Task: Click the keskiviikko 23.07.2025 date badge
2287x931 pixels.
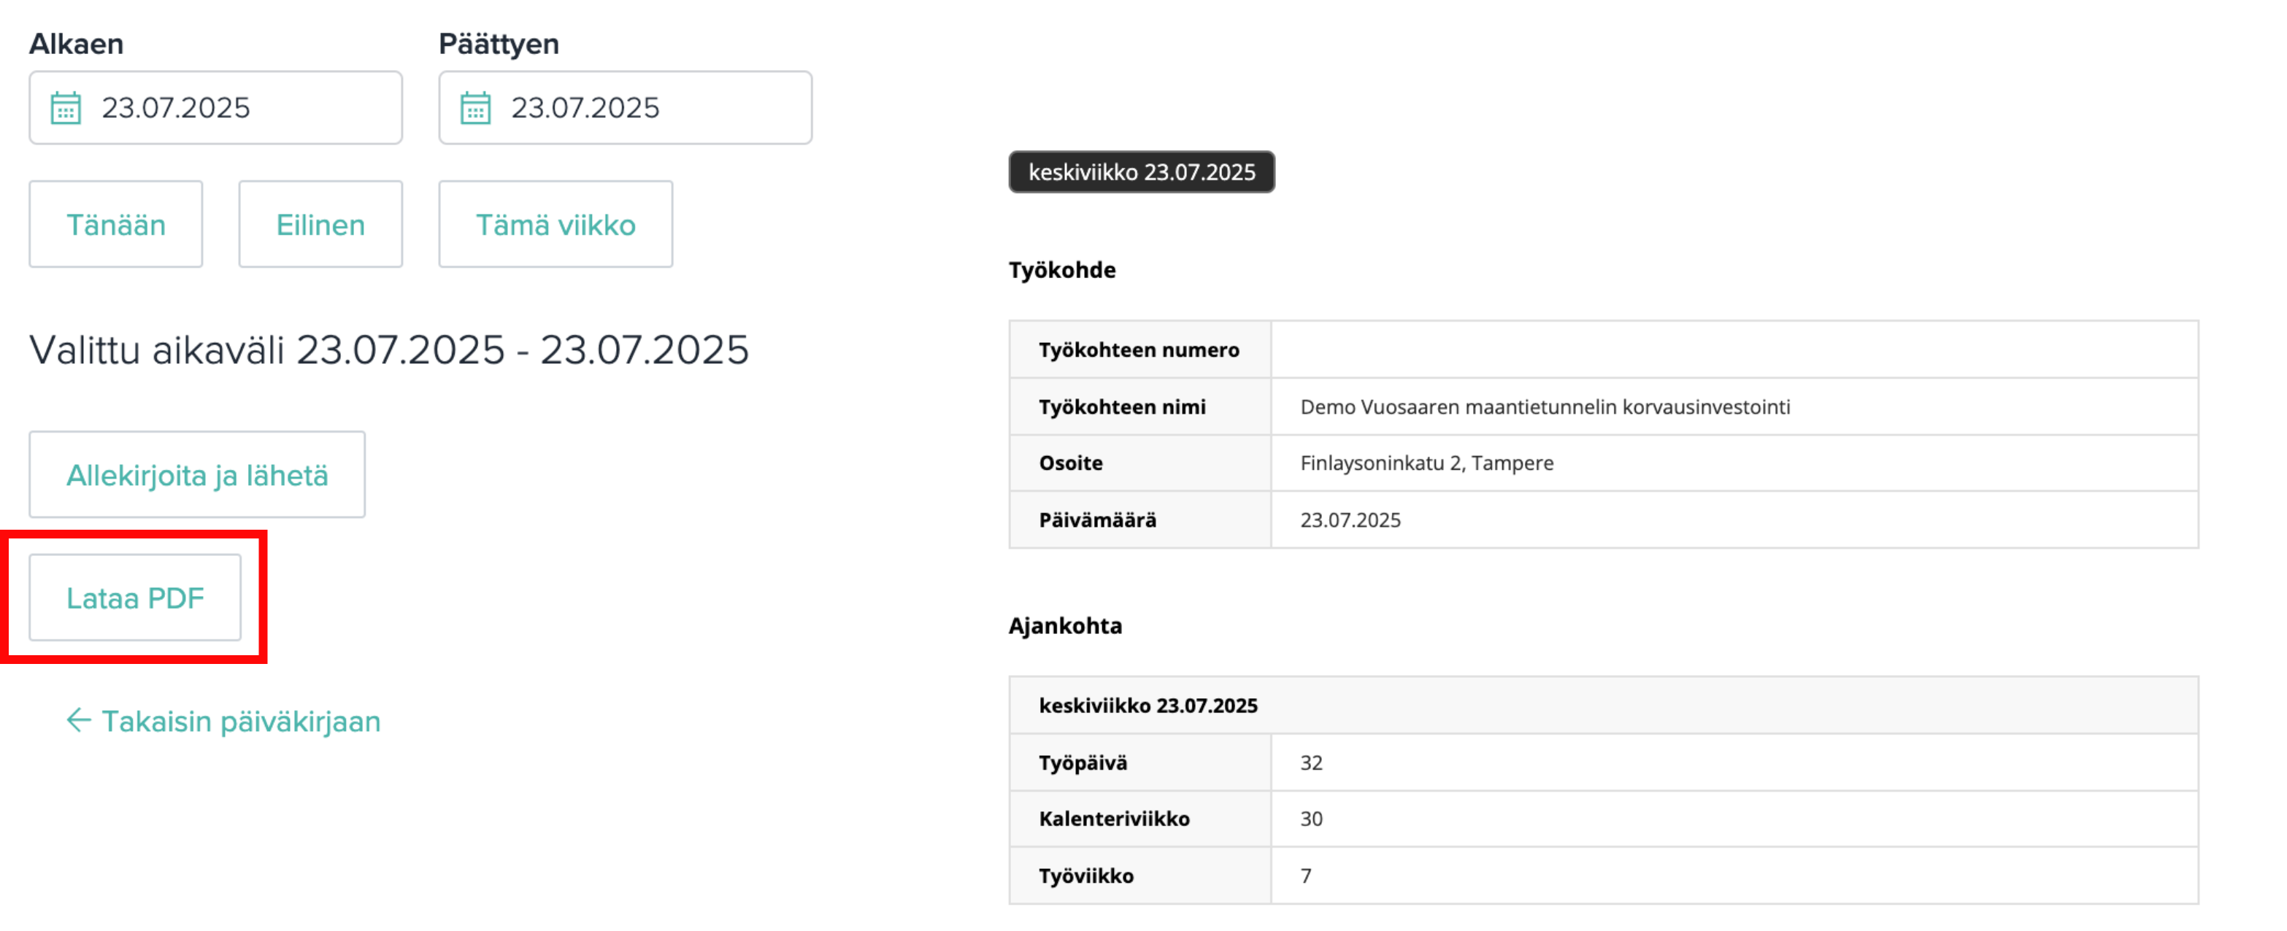Action: [x=1142, y=172]
